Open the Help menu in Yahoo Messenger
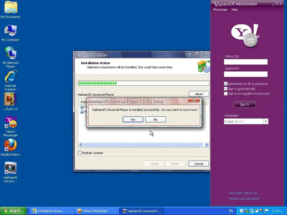 (x=235, y=10)
